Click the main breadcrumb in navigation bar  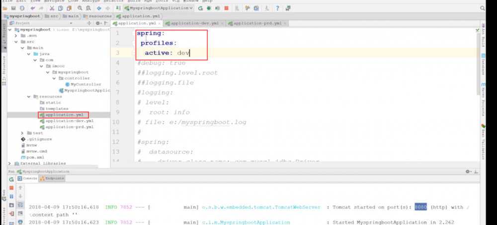[71, 16]
